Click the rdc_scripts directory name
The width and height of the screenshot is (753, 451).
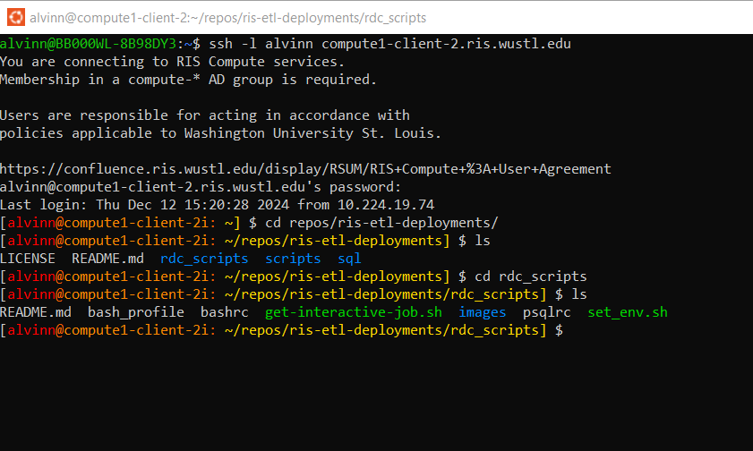[x=204, y=259]
